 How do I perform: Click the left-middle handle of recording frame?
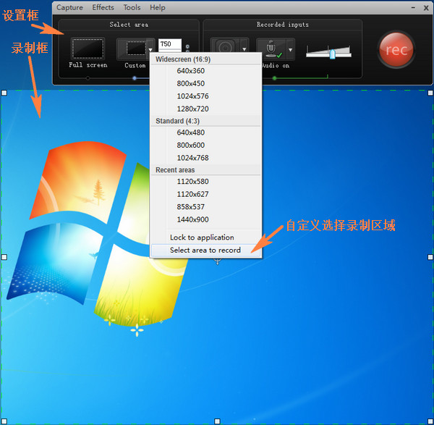click(x=4, y=257)
